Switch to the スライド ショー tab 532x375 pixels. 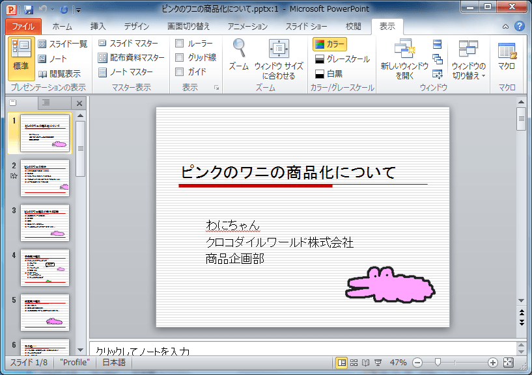(x=307, y=27)
